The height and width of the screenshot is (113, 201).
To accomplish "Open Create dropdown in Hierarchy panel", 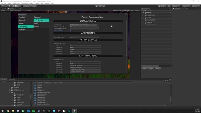I will 144,10.
